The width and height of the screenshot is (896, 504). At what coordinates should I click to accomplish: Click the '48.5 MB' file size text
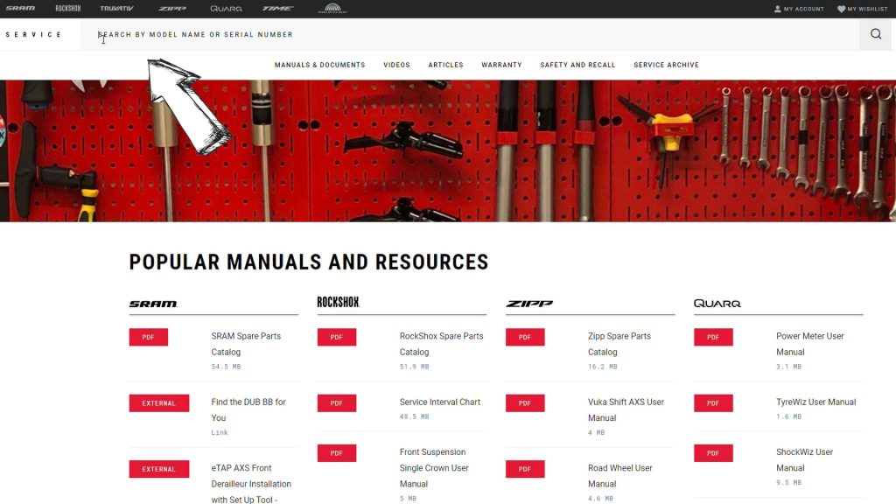[x=414, y=417]
